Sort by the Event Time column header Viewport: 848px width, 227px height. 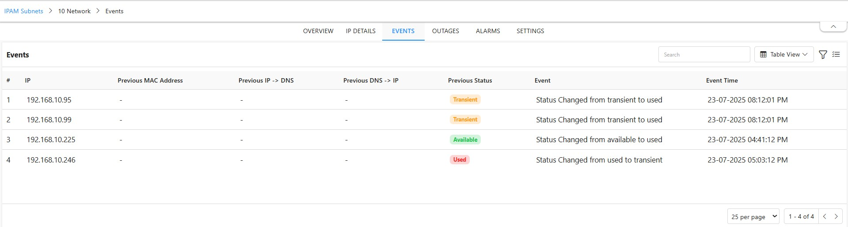[x=722, y=80]
